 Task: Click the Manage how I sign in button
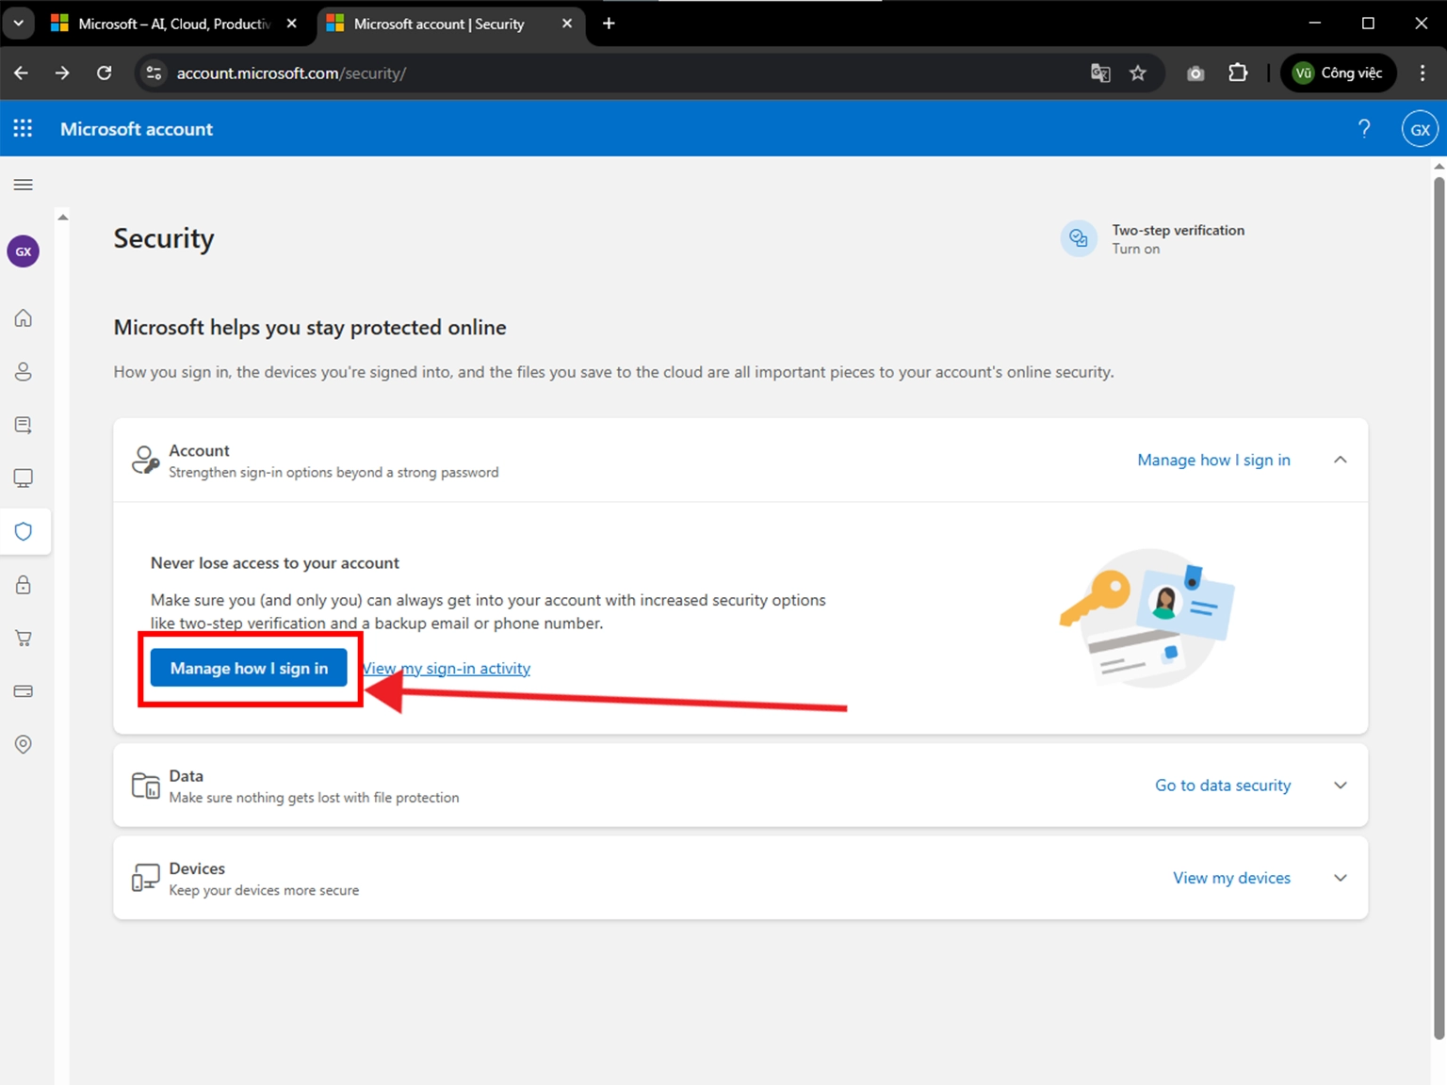[x=248, y=668]
